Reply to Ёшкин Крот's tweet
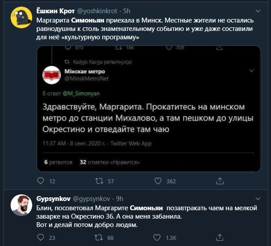 point(41,181)
